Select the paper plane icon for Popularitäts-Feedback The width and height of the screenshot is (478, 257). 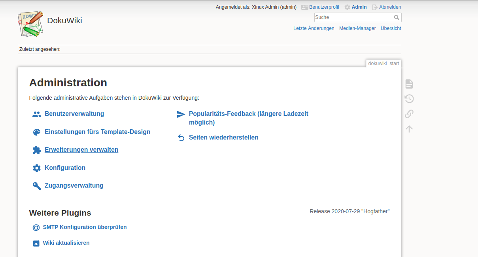click(181, 114)
